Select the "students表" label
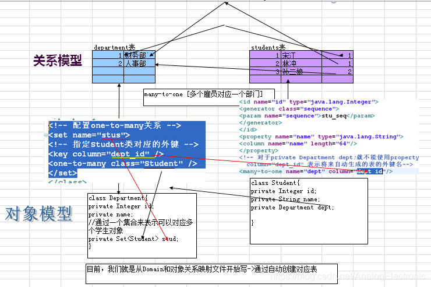The image size is (431, 287). click(x=268, y=47)
